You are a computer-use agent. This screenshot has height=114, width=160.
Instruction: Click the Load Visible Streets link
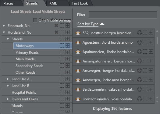[49, 12]
